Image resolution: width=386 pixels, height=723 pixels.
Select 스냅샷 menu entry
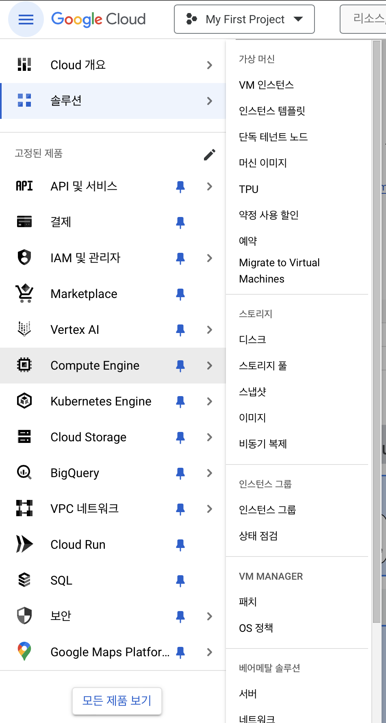252,392
